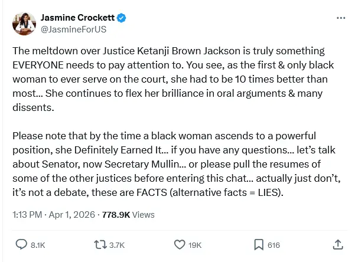The height and width of the screenshot is (262, 355).
Task: Click the 19K likes count
Action: (195, 244)
